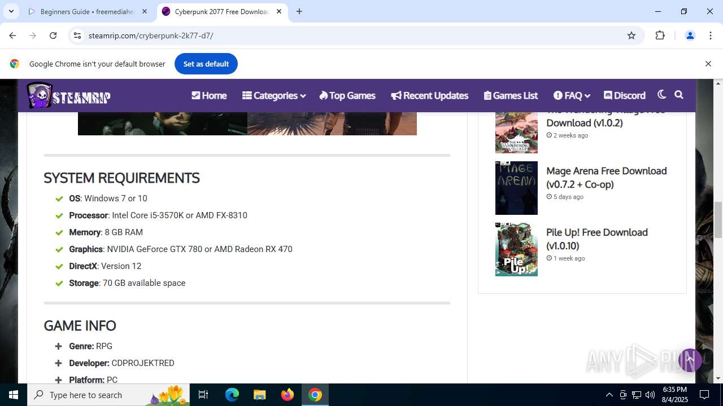Go forward to the next page
This screenshot has height=406, width=723.
33,36
